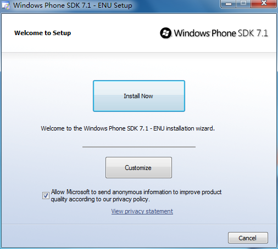Click 'SDK 7.1' in the header logo
The height and width of the screenshot is (249, 278).
[253, 33]
